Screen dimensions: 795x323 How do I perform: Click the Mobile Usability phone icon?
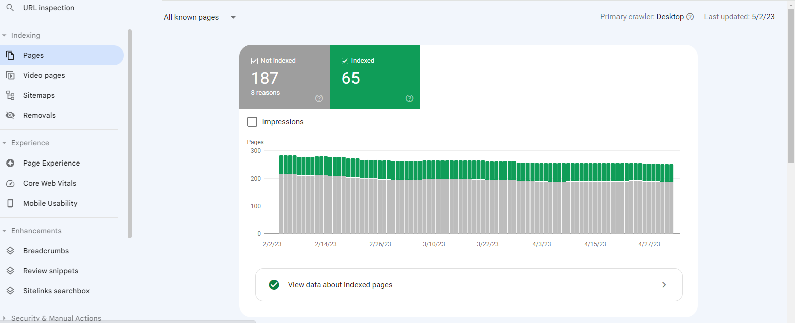[x=10, y=203]
